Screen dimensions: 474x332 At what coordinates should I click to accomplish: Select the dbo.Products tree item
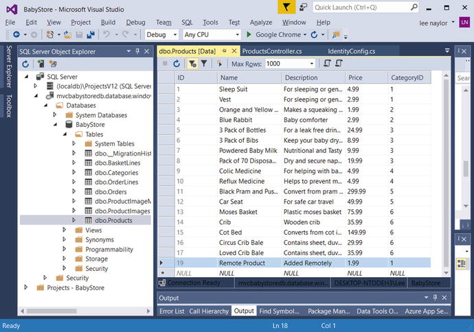click(x=113, y=220)
